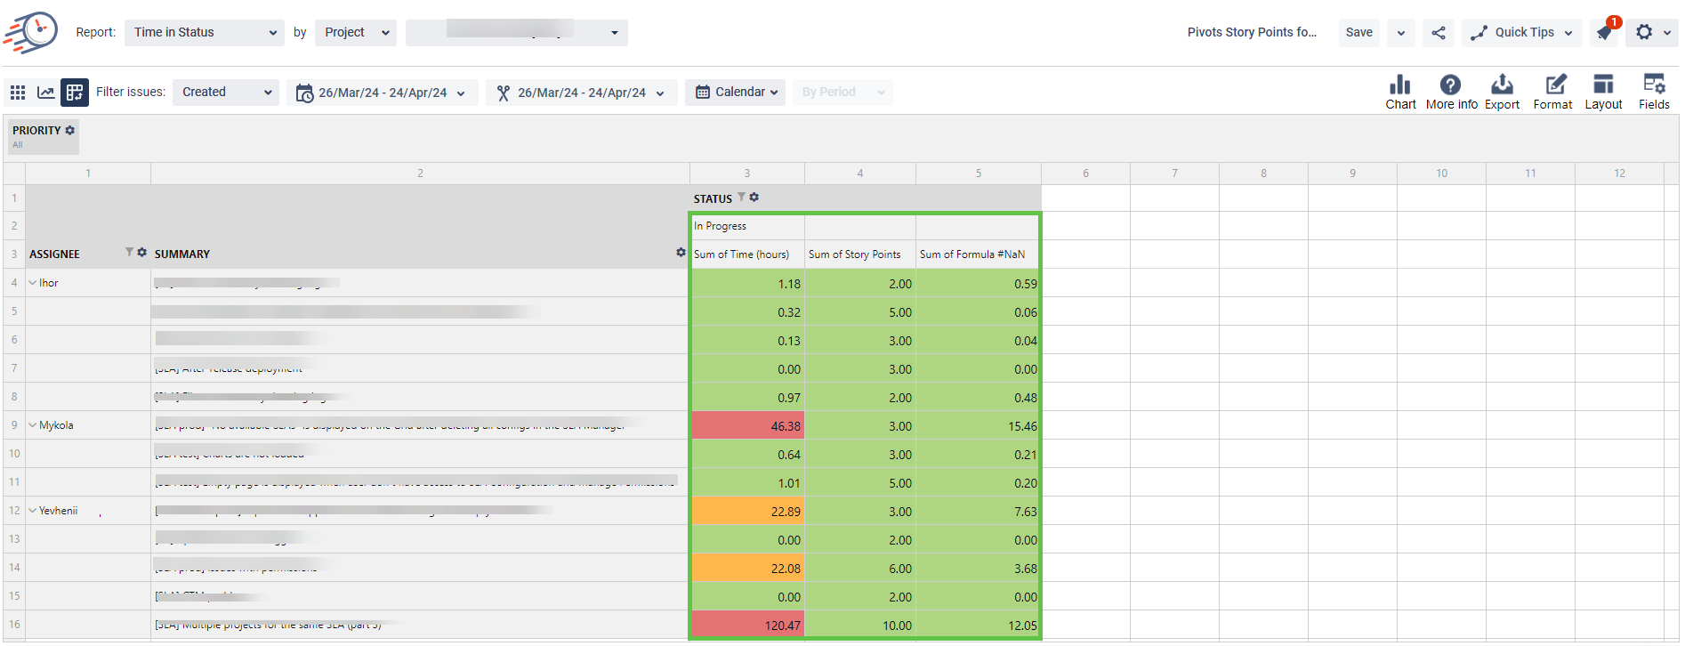Click the Export icon

pyautogui.click(x=1502, y=85)
